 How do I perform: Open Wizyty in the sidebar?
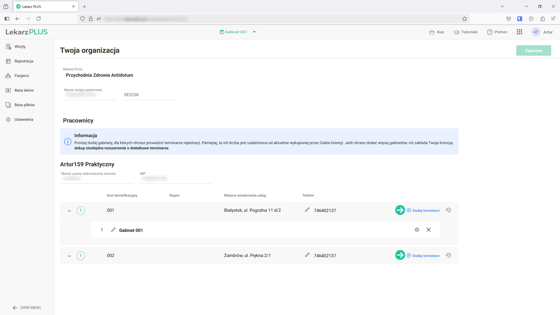20,47
